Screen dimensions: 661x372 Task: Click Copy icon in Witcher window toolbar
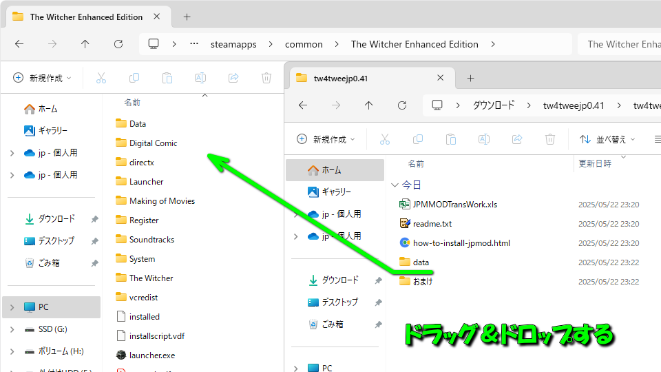tap(134, 78)
